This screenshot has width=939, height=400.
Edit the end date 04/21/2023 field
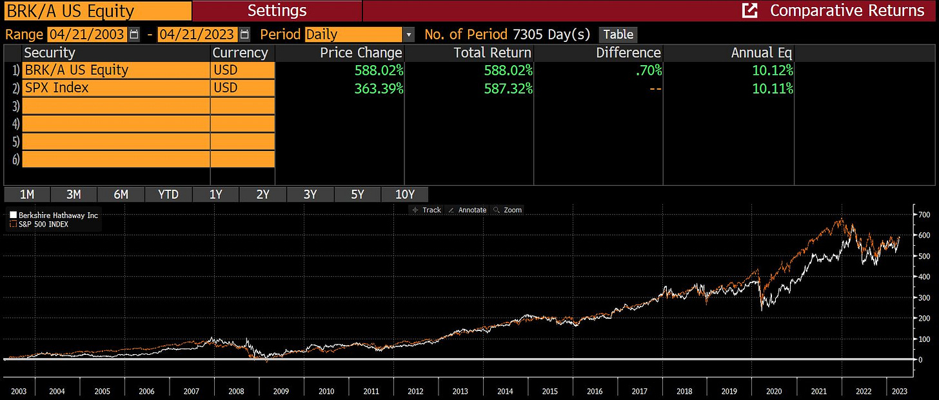(197, 35)
